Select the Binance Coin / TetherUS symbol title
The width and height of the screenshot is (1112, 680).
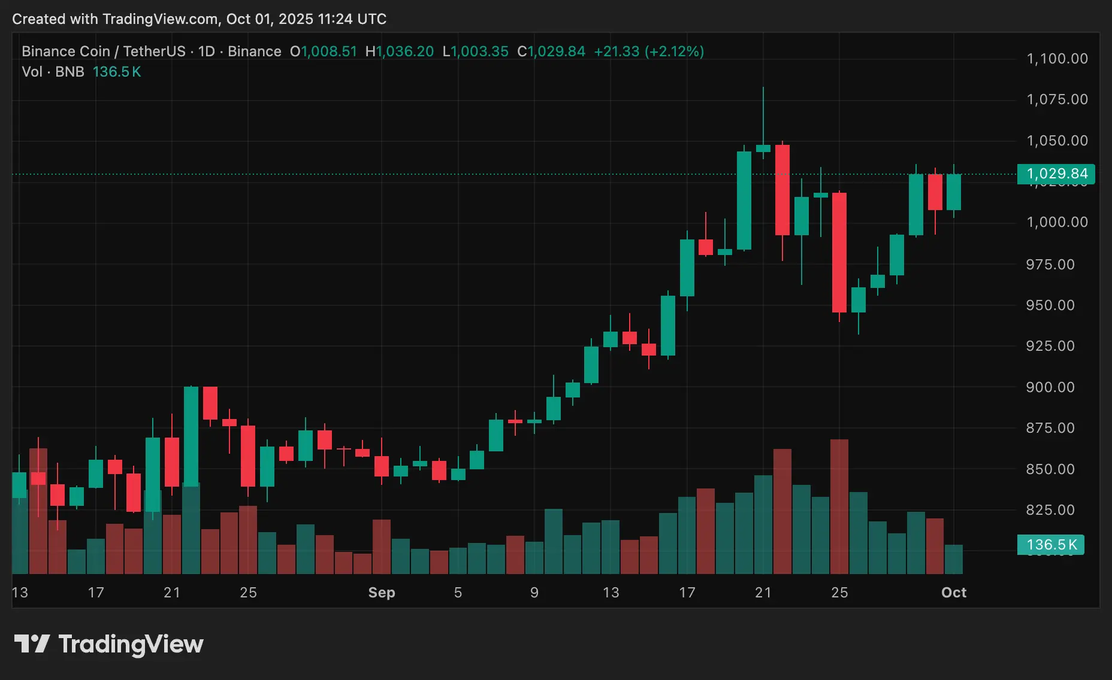103,51
